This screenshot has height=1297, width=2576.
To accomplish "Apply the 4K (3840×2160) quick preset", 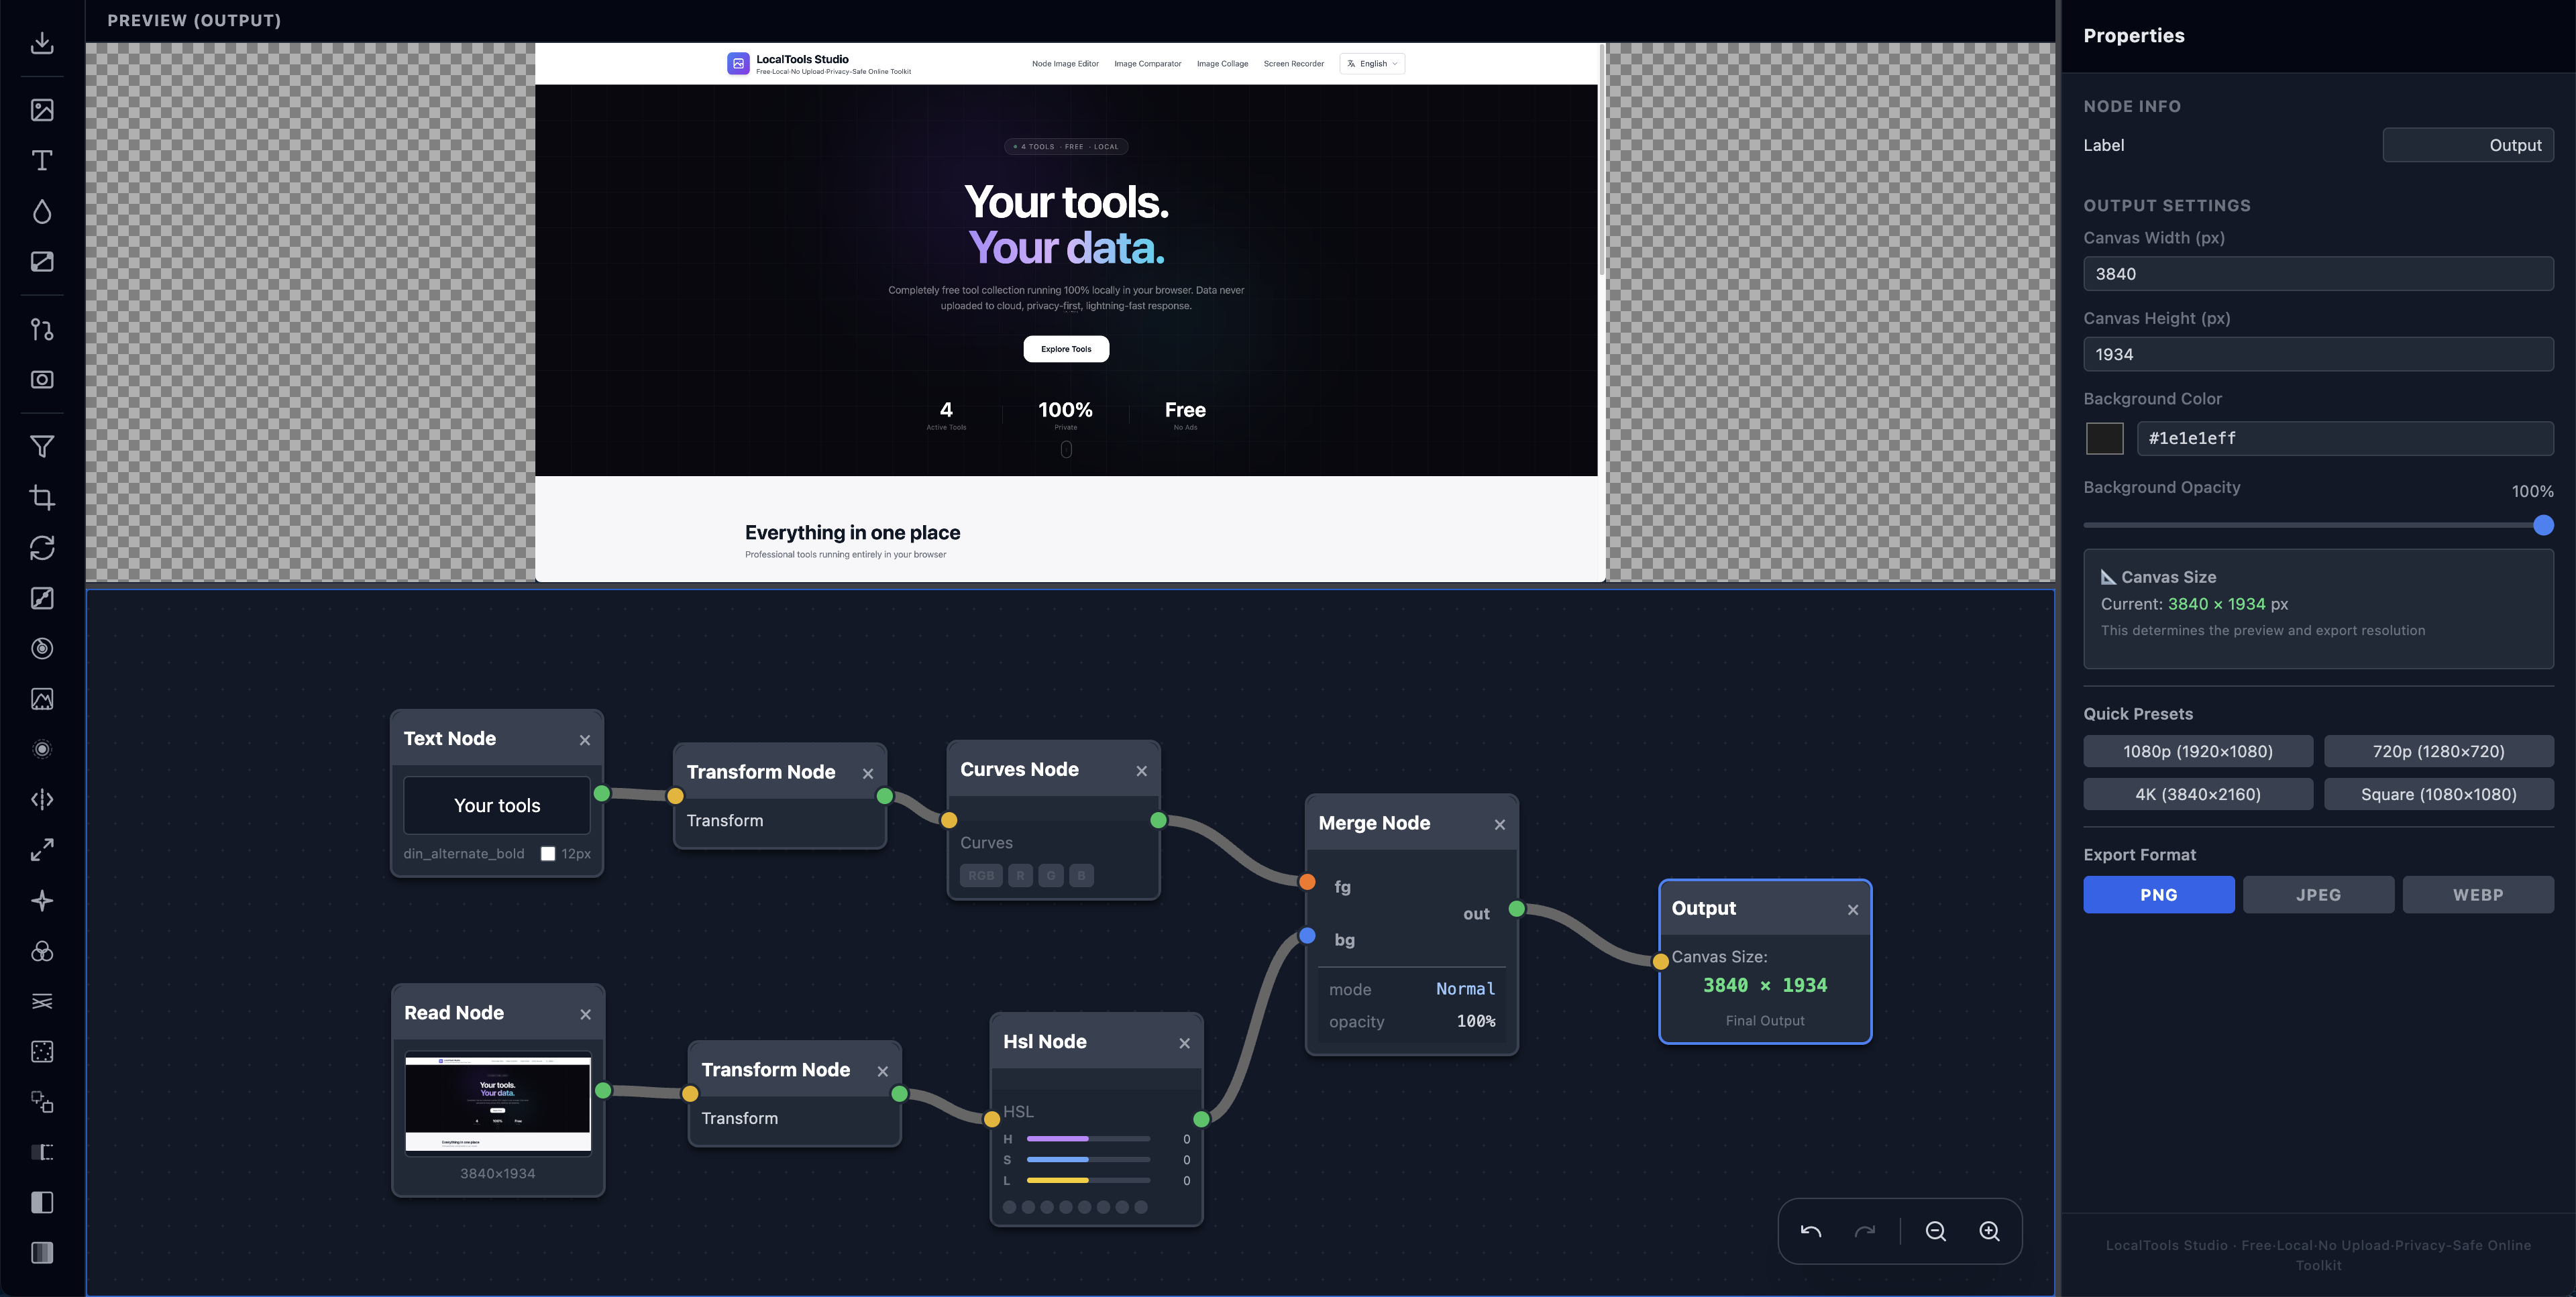I will pyautogui.click(x=2198, y=794).
